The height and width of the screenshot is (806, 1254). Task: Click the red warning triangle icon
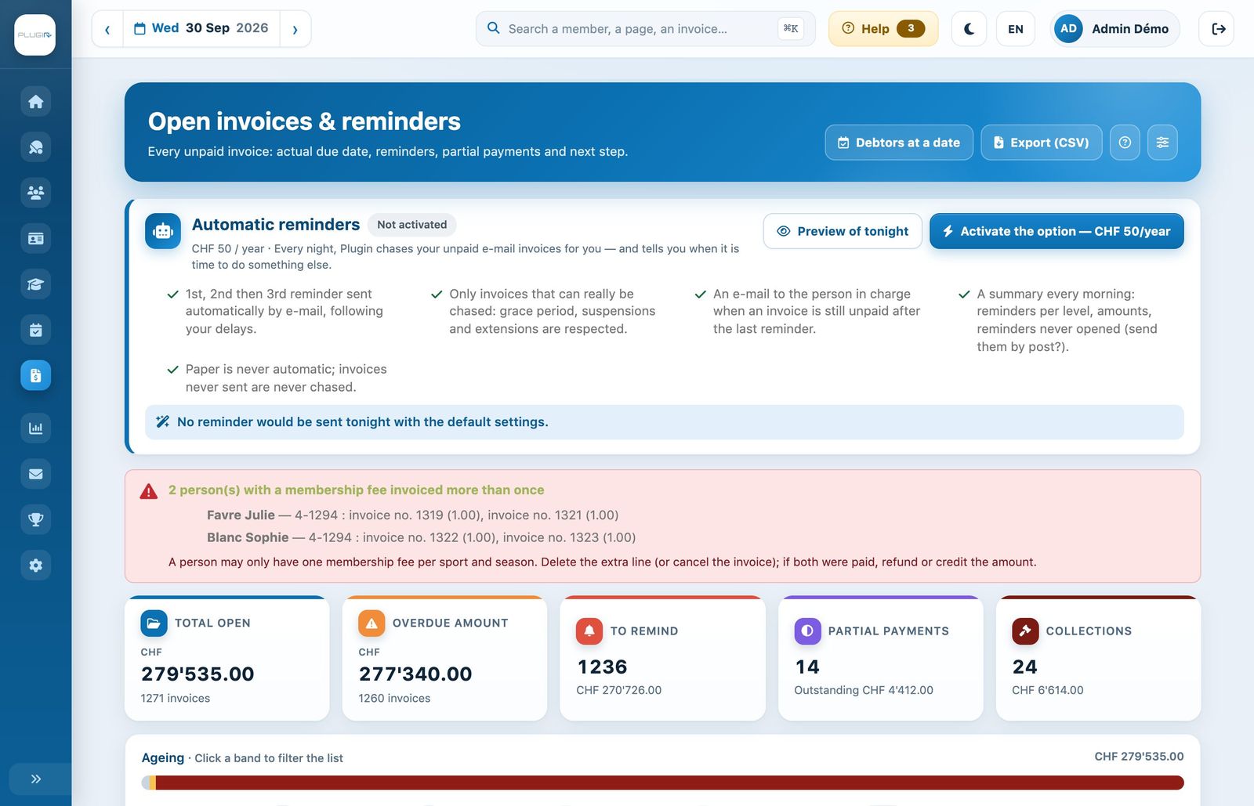coord(149,492)
